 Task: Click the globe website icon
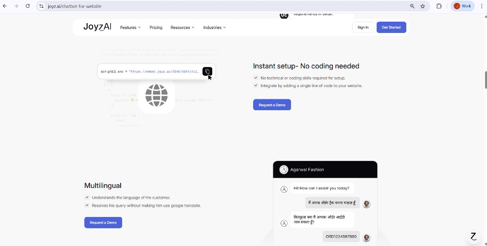157,95
